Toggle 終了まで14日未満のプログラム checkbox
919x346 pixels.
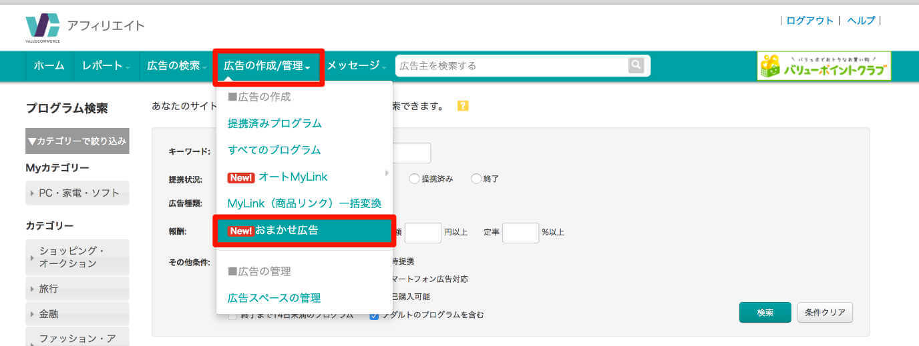click(x=232, y=315)
